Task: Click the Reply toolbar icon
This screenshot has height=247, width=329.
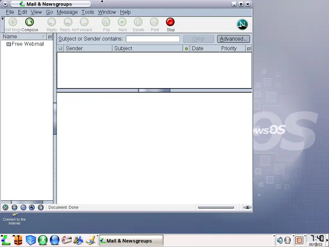Action: pos(52,22)
